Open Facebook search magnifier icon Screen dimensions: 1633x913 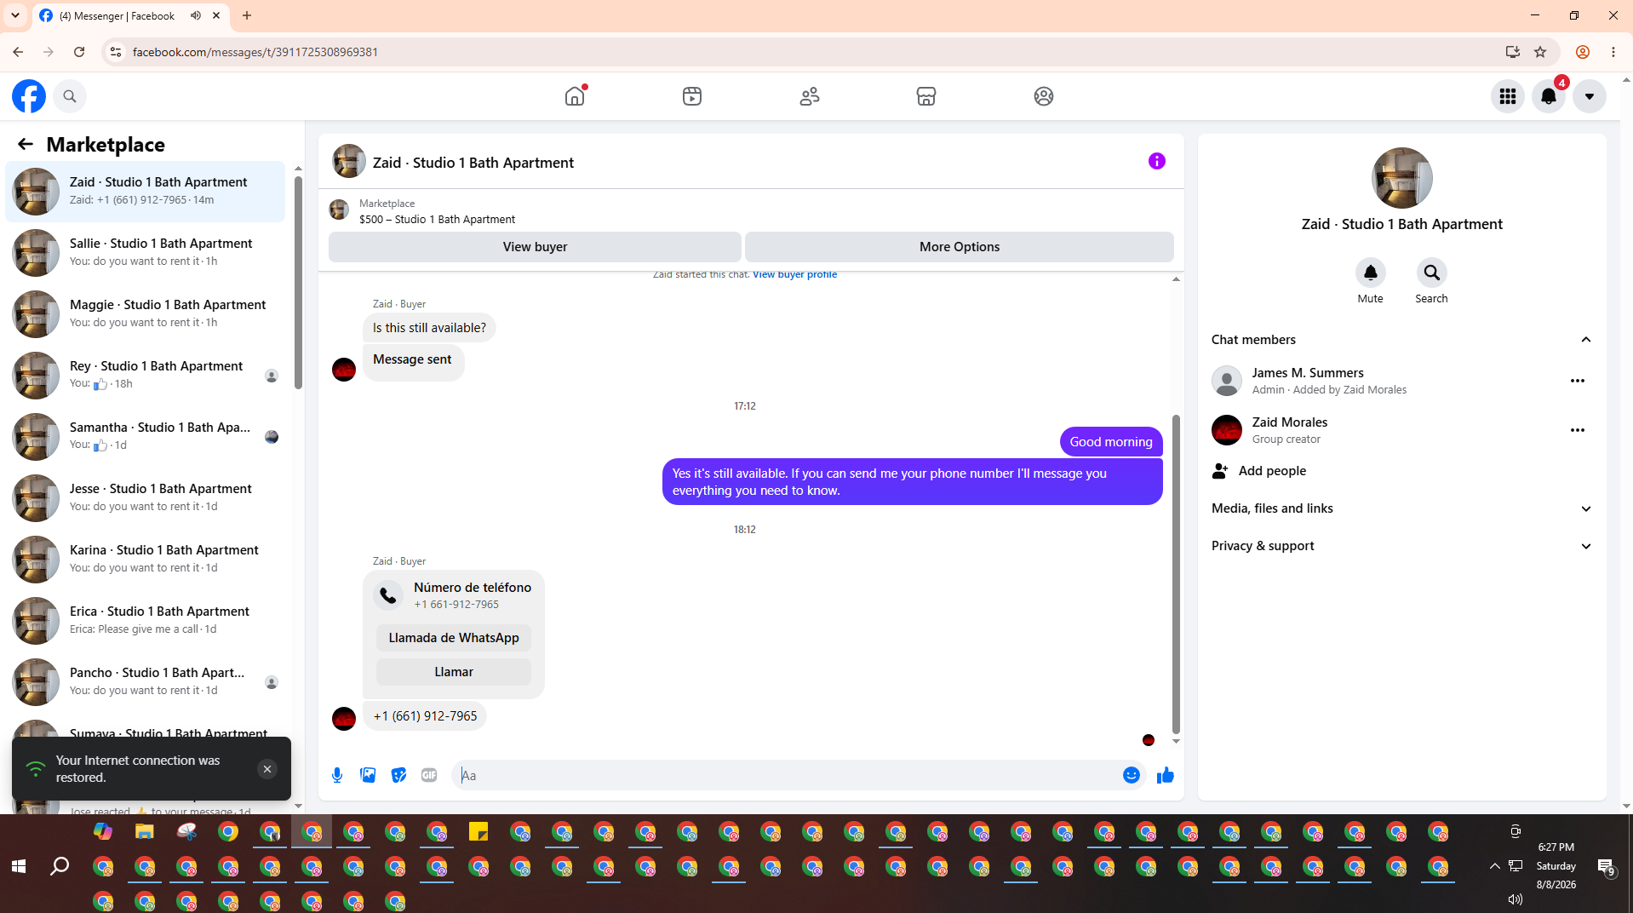(x=70, y=96)
